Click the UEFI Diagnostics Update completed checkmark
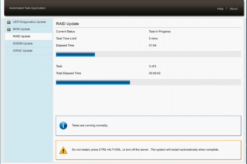This screenshot has width=247, height=164. point(9,22)
